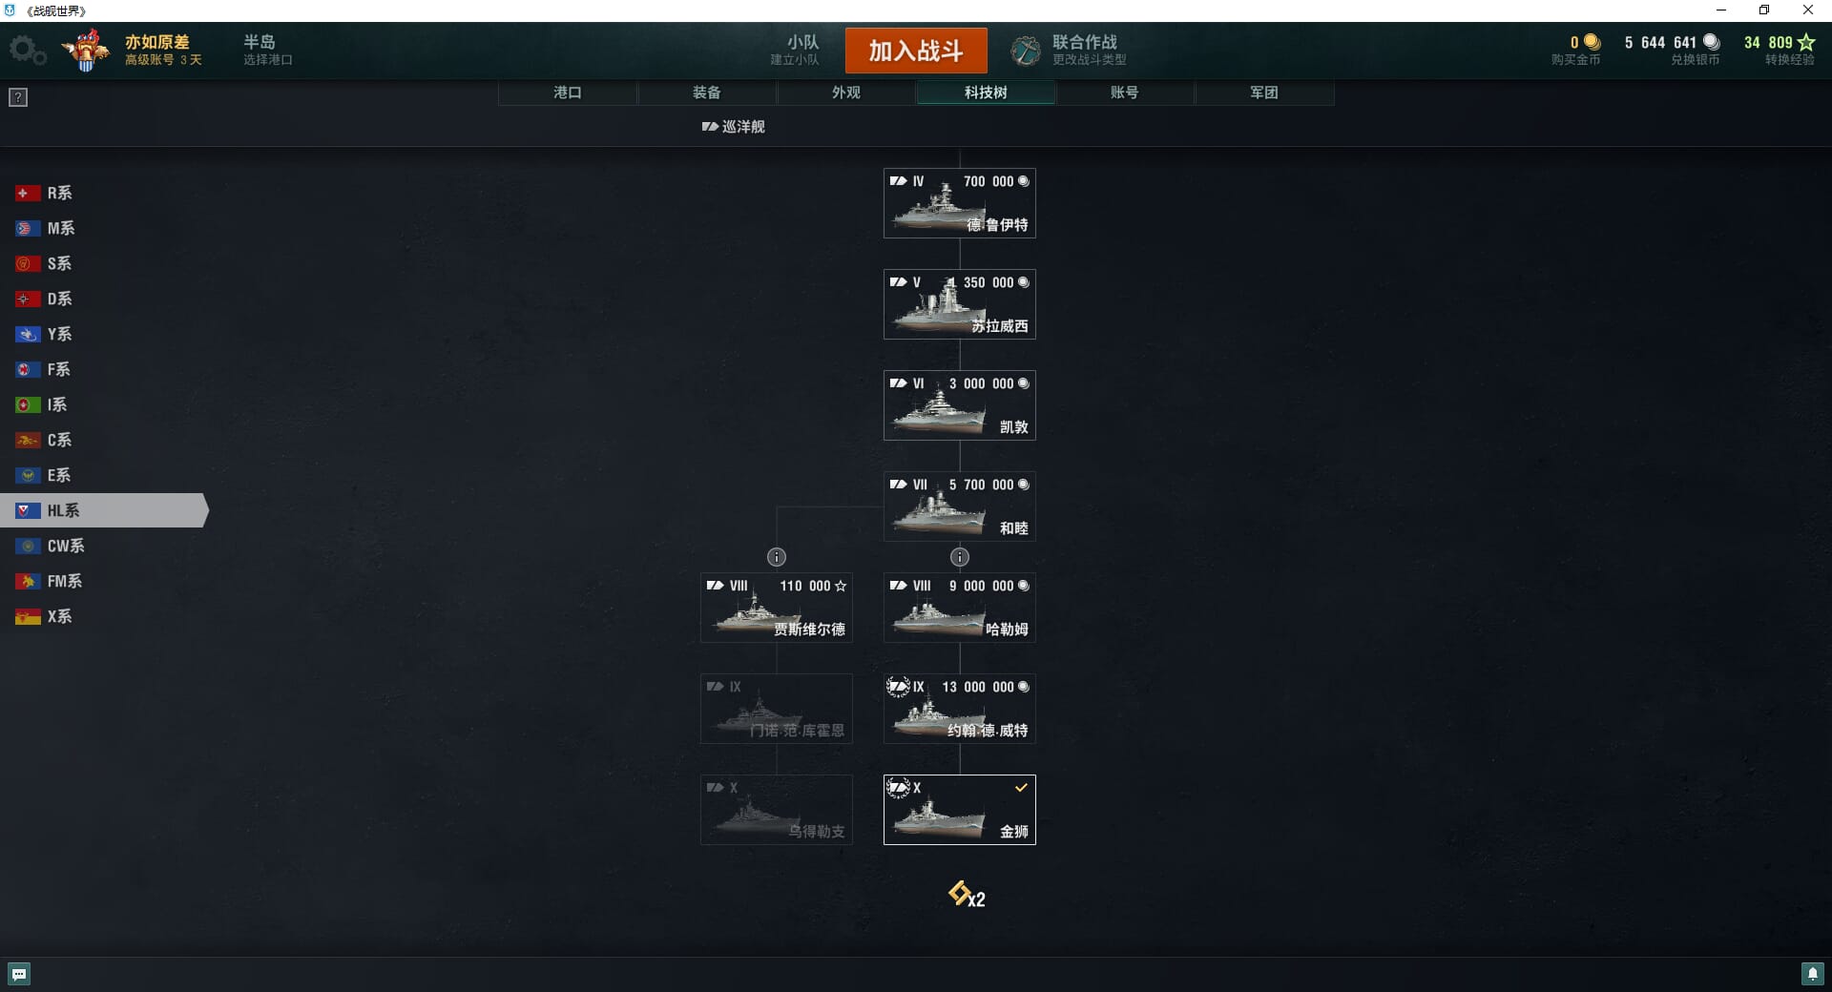Click the 加入战斗 button

[916, 51]
